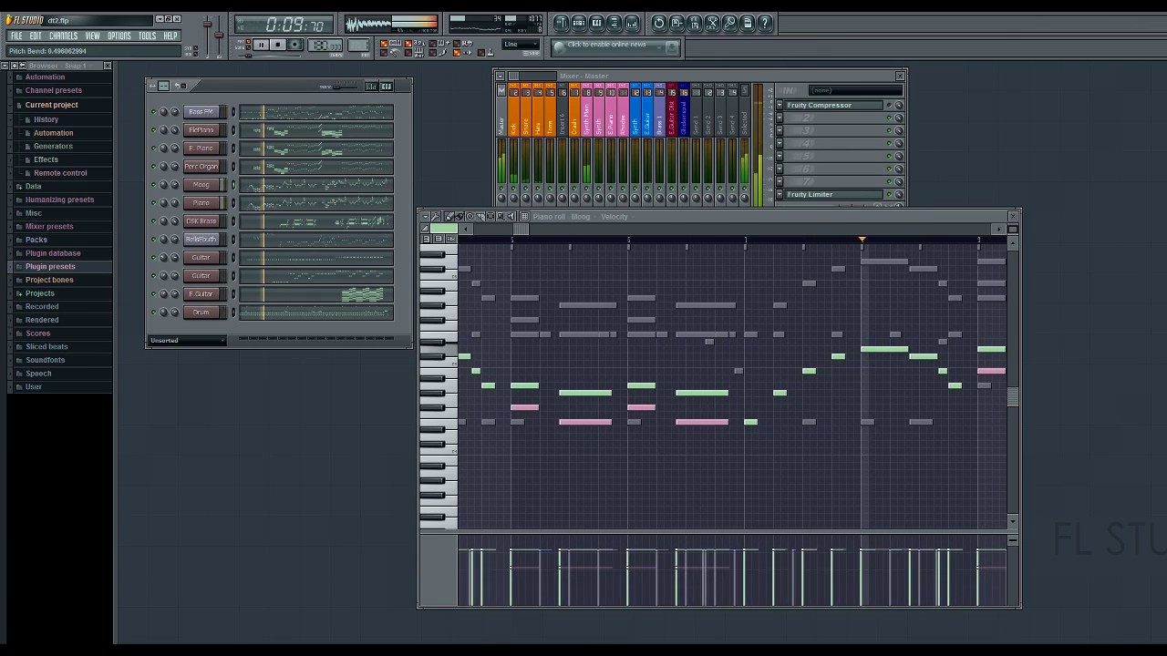The image size is (1167, 656).
Task: Disable the Fruity Compressor effect LED
Action: coord(889,106)
